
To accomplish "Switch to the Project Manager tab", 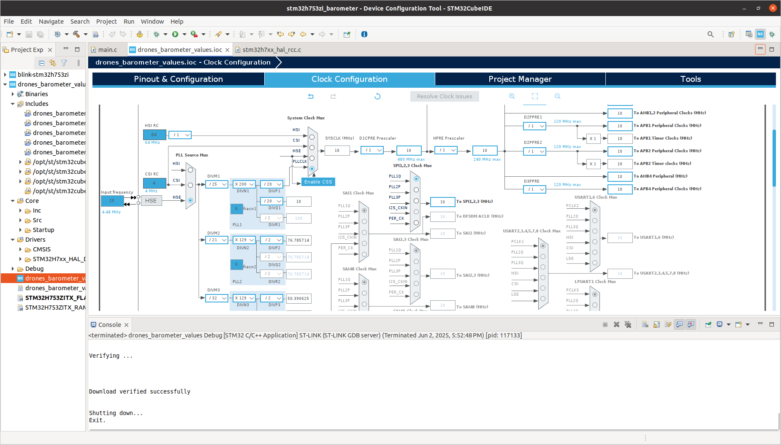I will click(520, 79).
